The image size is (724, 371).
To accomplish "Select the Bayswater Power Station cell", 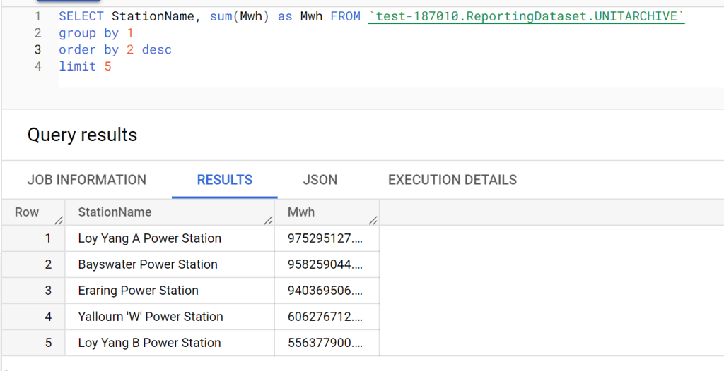I will (x=148, y=264).
